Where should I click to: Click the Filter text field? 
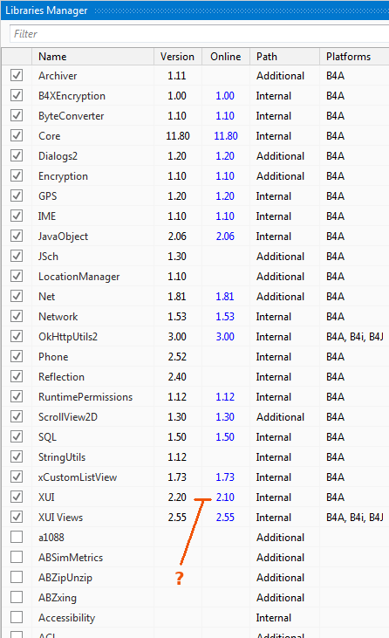click(199, 34)
